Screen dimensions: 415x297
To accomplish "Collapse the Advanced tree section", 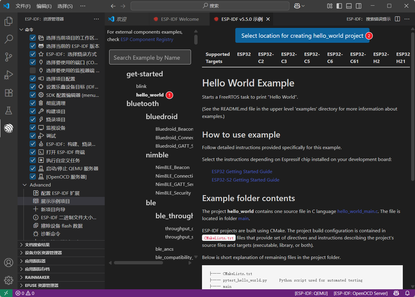I will coord(25,185).
